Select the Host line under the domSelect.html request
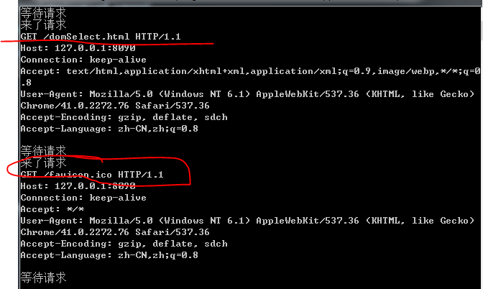This screenshot has height=289, width=483. (x=78, y=48)
